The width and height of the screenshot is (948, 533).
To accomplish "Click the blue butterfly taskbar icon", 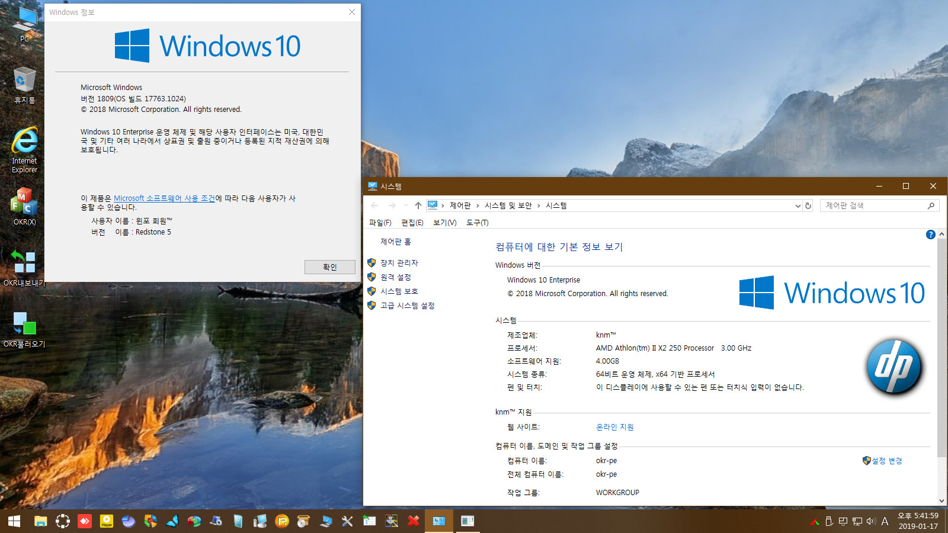I will (x=172, y=521).
